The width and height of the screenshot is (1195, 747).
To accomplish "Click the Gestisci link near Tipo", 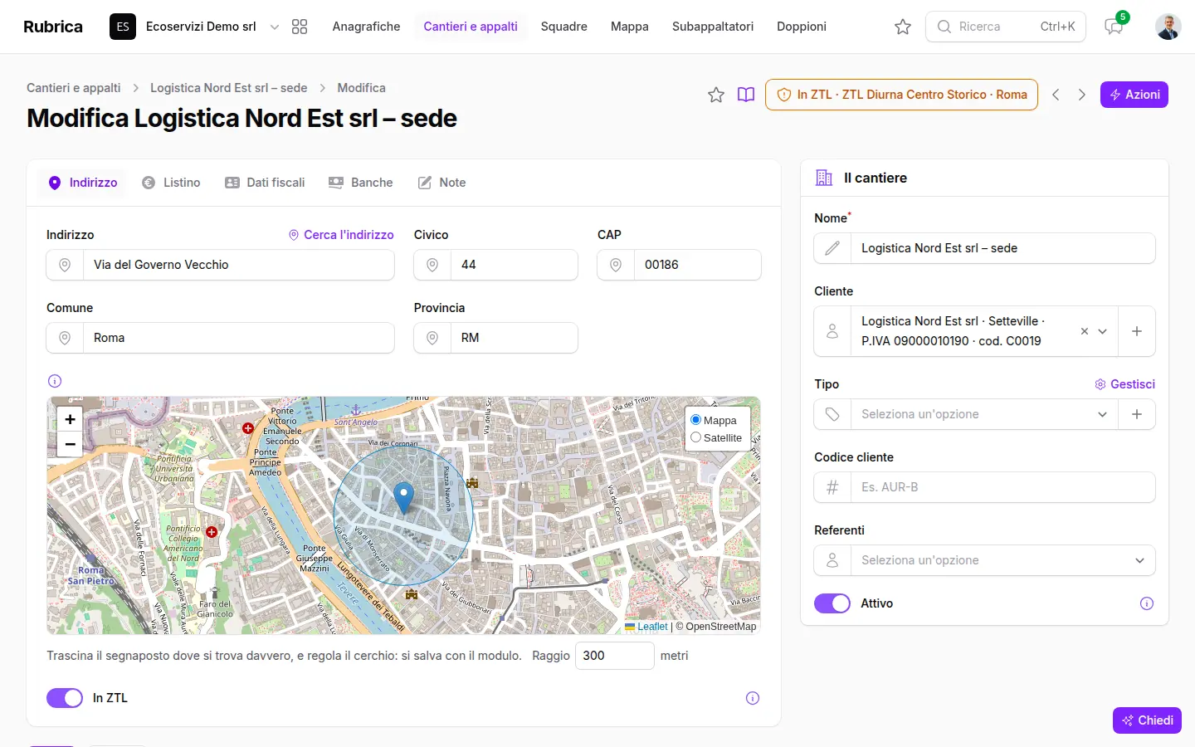I will (x=1125, y=384).
